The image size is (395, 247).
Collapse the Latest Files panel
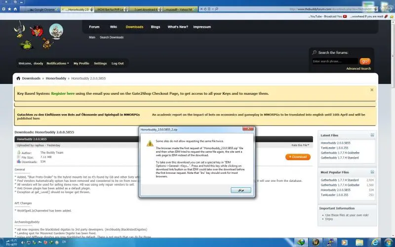pyautogui.click(x=372, y=135)
